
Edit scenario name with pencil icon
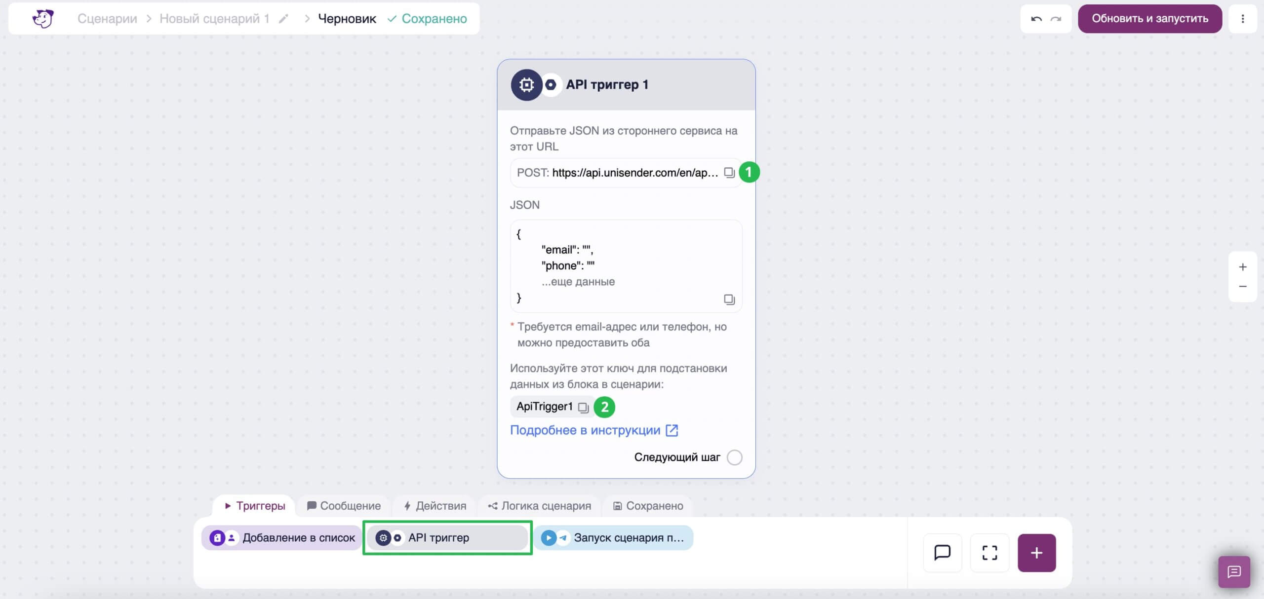pyautogui.click(x=283, y=19)
